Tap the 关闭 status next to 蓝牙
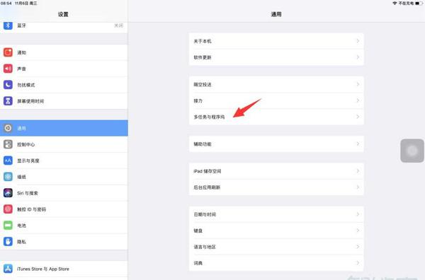The height and width of the screenshot is (280, 425). [118, 25]
